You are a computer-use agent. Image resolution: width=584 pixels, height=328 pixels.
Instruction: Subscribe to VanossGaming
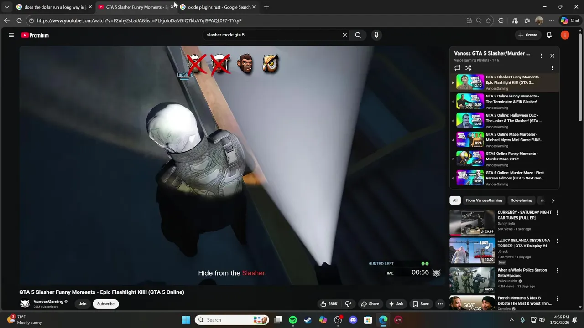coord(105,304)
